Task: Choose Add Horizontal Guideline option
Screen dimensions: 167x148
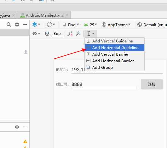Action: [114, 47]
